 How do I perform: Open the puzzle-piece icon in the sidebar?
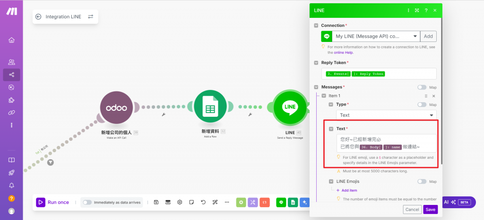11,100
